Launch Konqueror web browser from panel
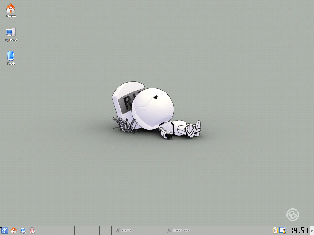The height and width of the screenshot is (235, 314). pos(23,230)
